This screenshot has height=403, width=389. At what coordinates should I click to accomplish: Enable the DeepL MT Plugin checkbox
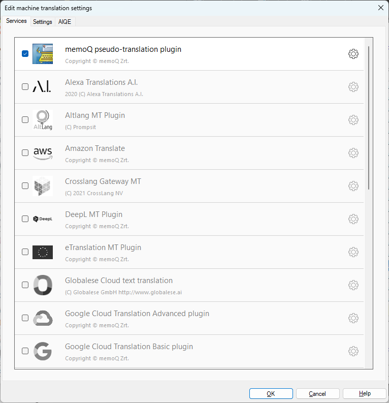[25, 219]
